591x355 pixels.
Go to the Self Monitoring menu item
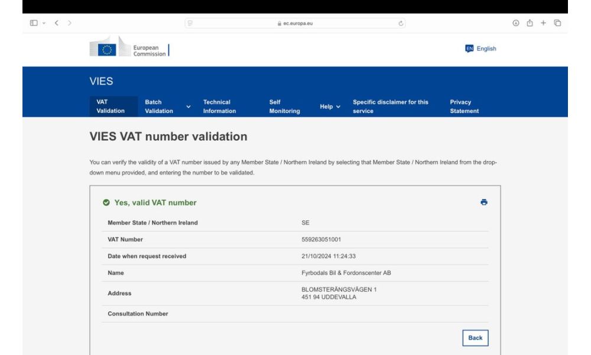tap(285, 106)
